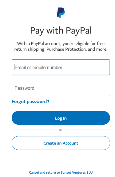
Task: Open the Forgot password? link
Action: pyautogui.click(x=30, y=102)
